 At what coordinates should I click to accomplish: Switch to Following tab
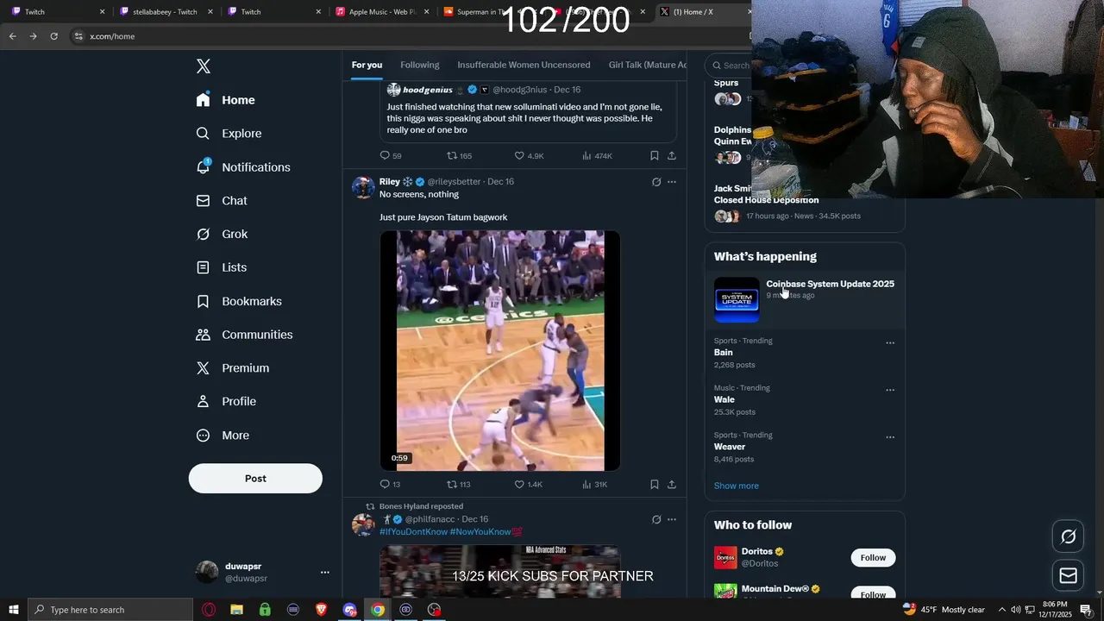420,65
